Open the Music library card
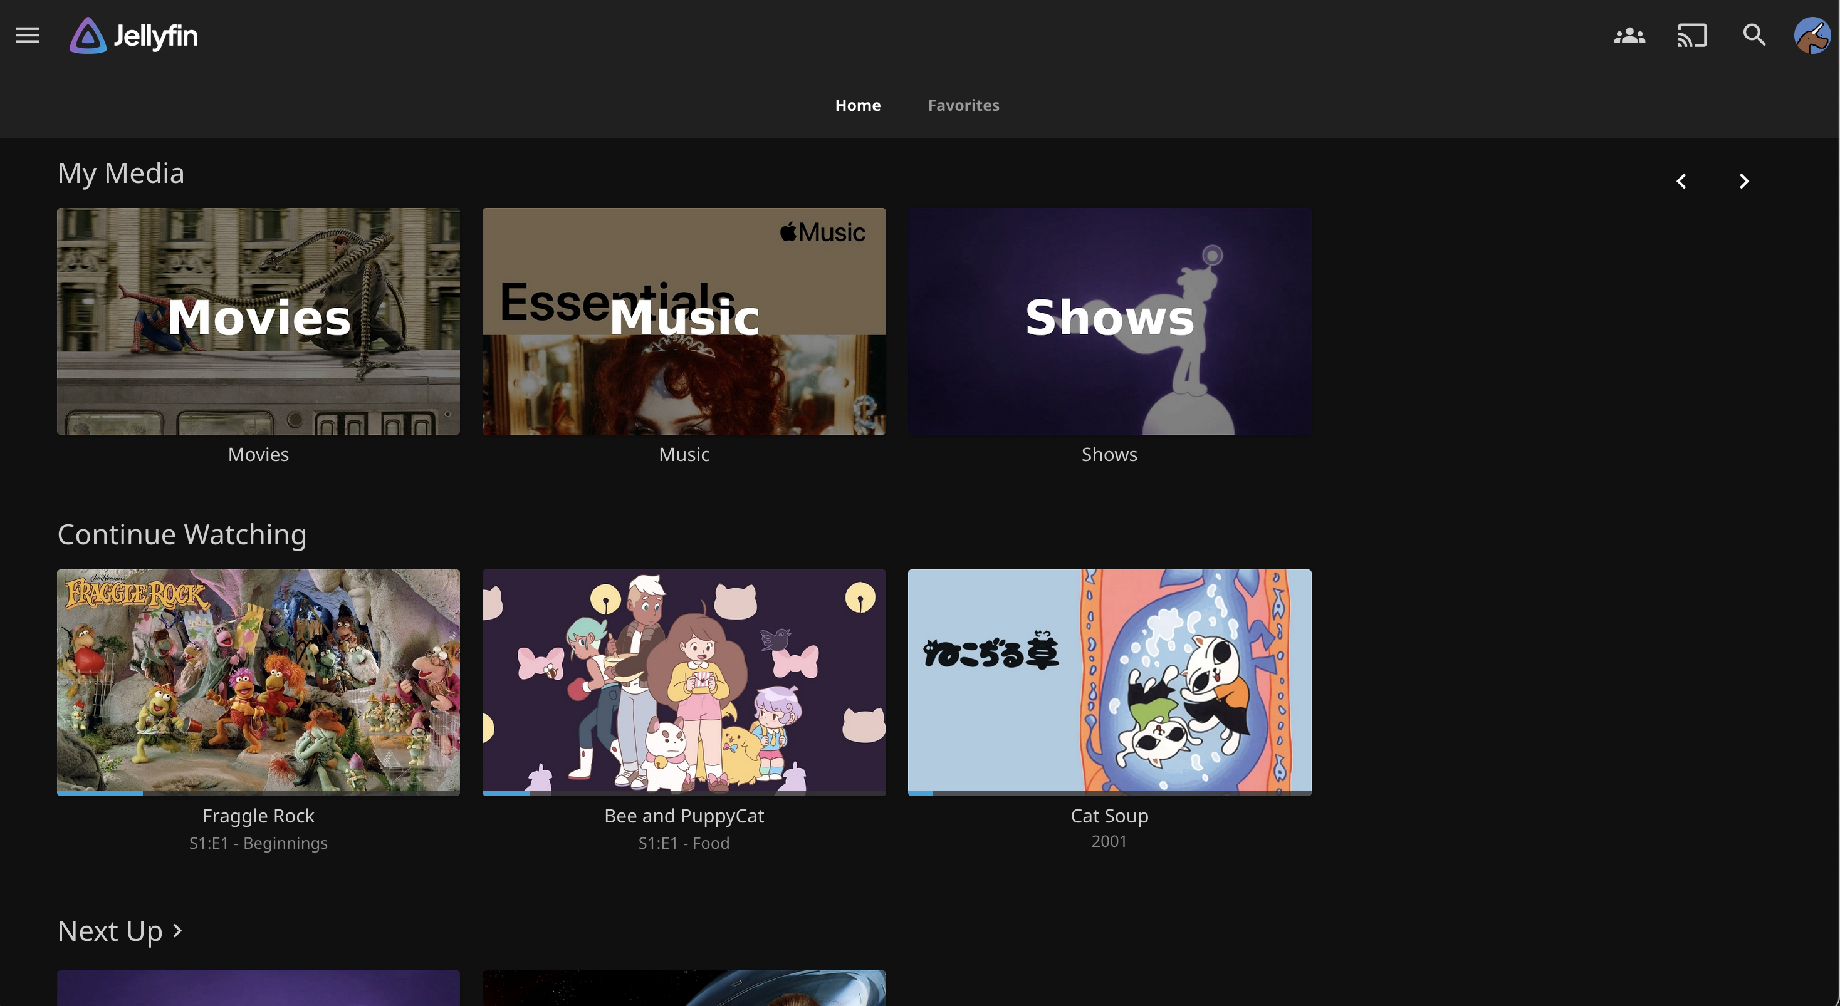This screenshot has height=1006, width=1840. (684, 321)
